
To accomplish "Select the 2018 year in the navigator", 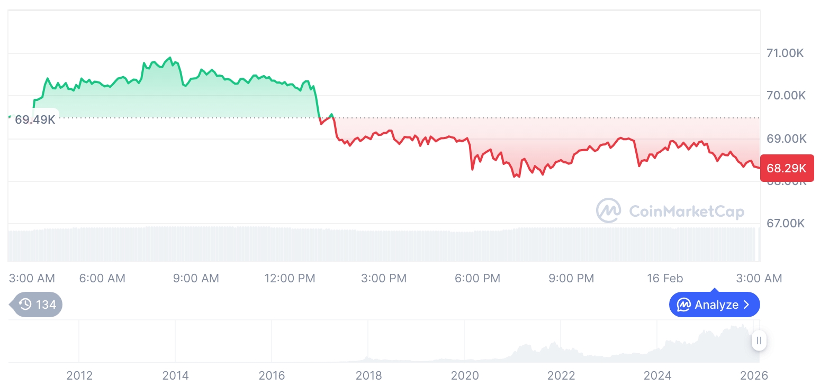I will pos(368,375).
